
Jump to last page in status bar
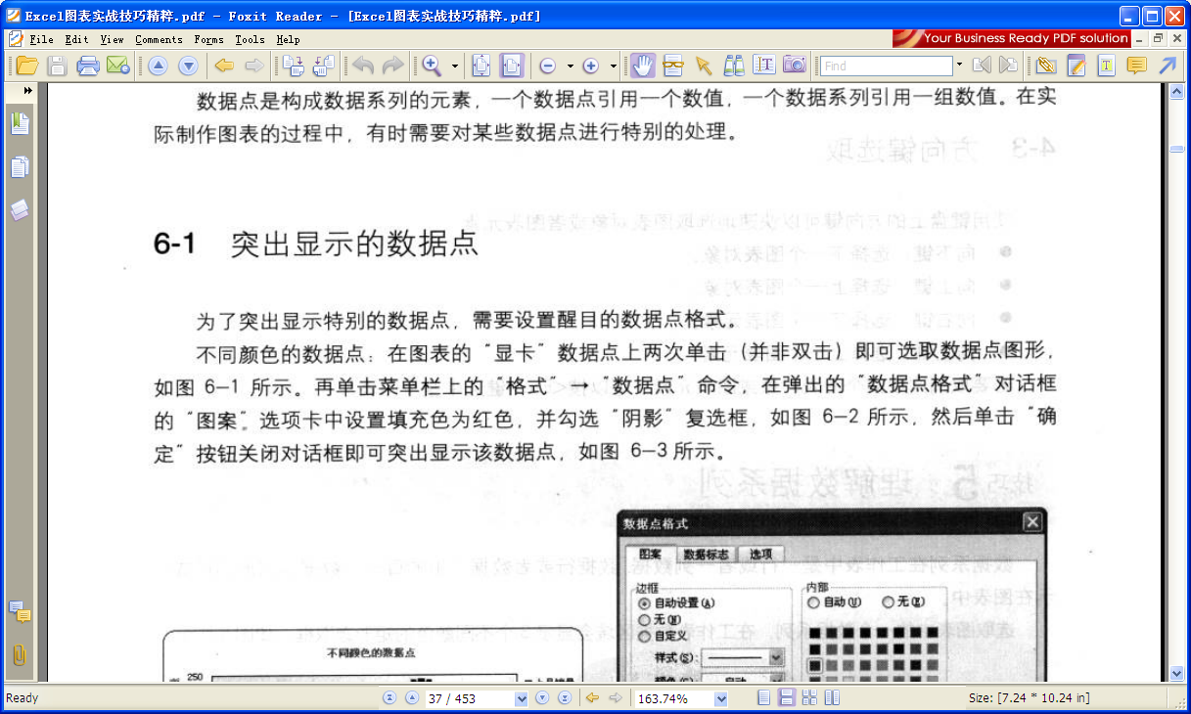565,698
